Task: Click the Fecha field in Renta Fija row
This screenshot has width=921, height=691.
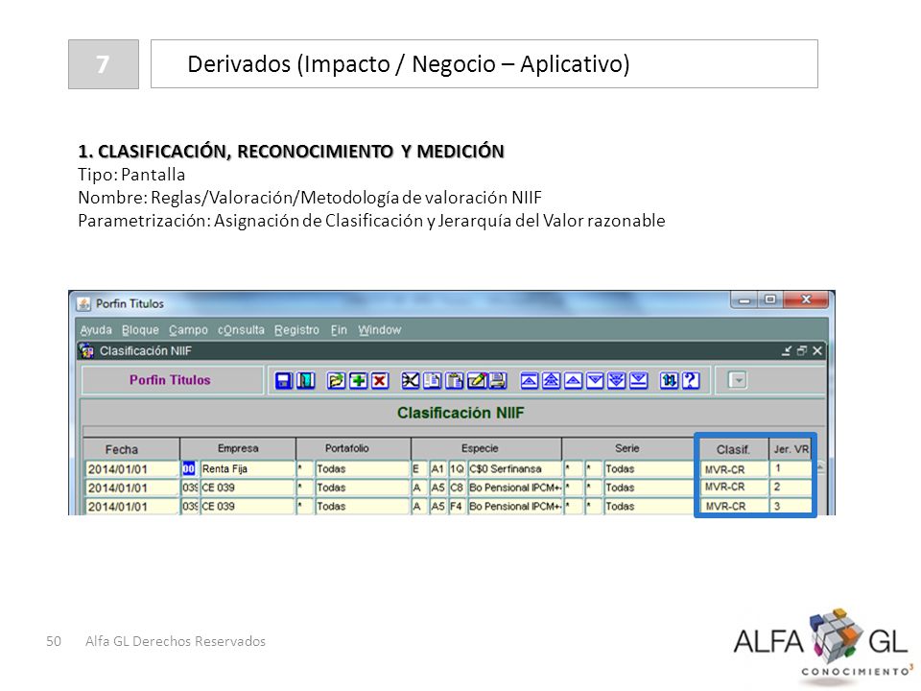Action: tap(132, 469)
